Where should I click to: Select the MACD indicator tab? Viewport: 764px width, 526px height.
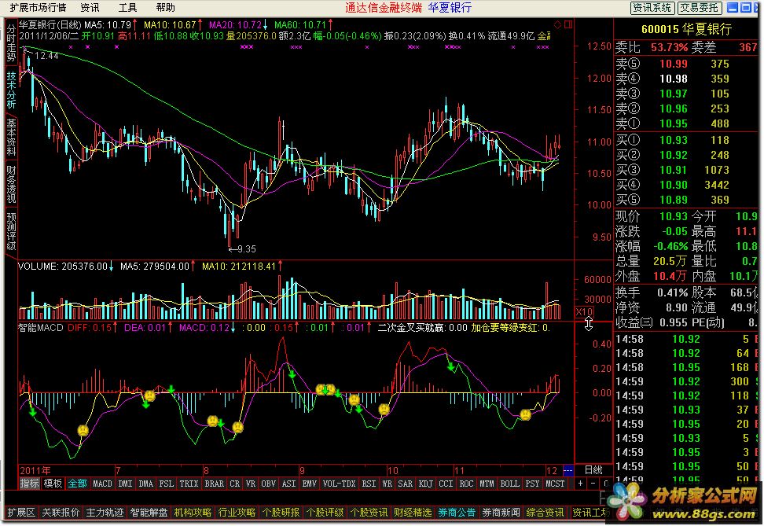[x=102, y=484]
